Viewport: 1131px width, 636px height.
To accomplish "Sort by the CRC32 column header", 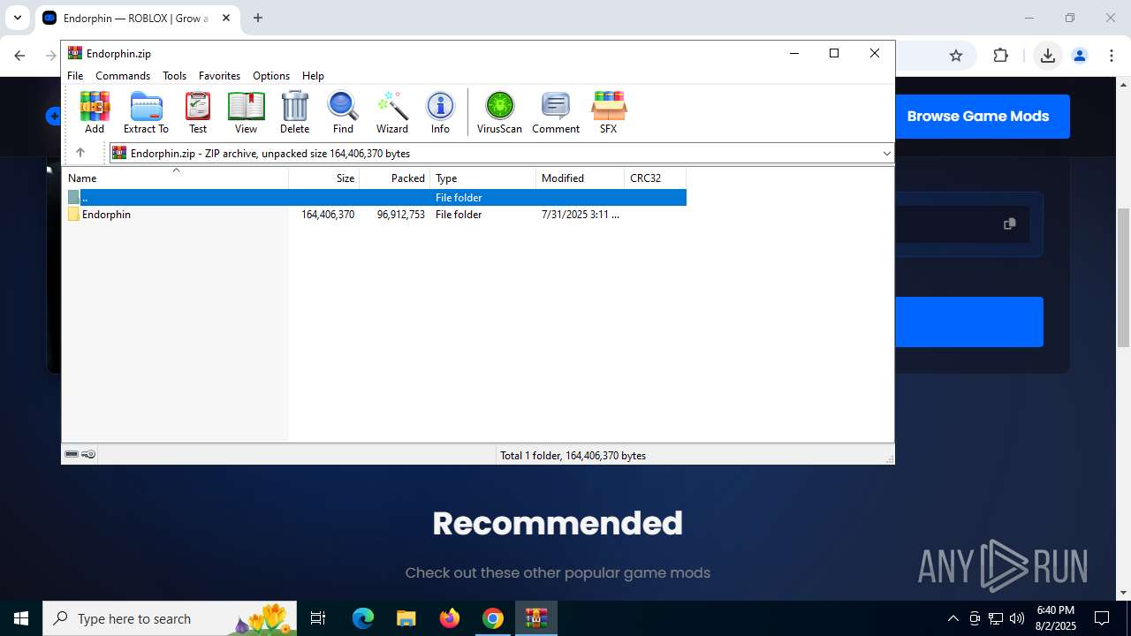I will [656, 178].
